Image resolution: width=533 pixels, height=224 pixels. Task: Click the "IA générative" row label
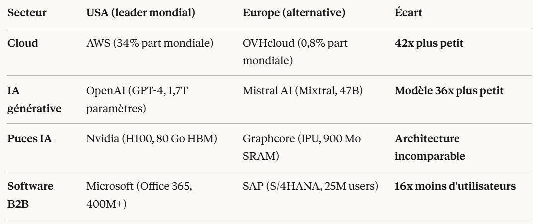click(x=34, y=99)
